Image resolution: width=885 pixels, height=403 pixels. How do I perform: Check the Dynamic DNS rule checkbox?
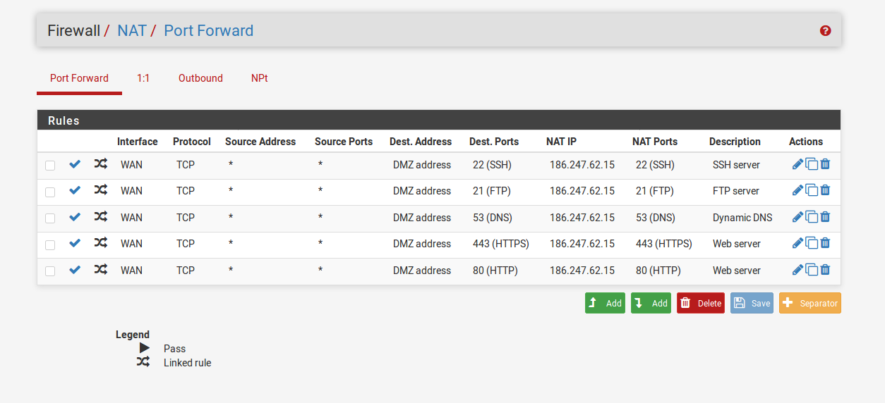click(50, 218)
